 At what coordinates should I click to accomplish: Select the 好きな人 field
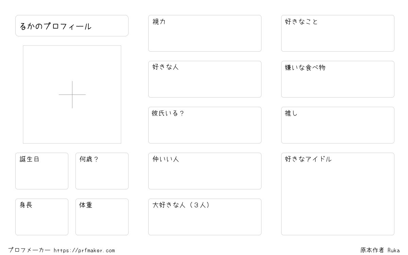click(x=205, y=79)
